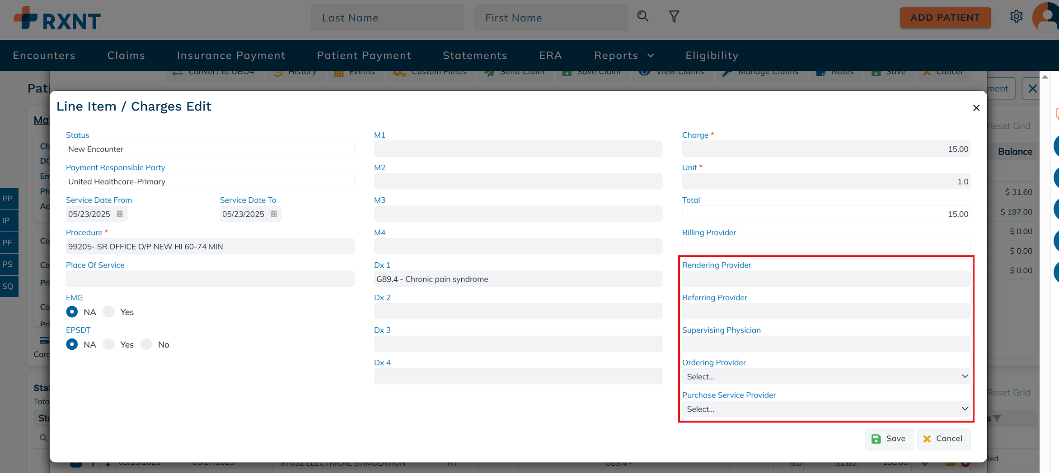Click the Last Name search field
Viewport: 1059px width, 473px height.
[388, 18]
